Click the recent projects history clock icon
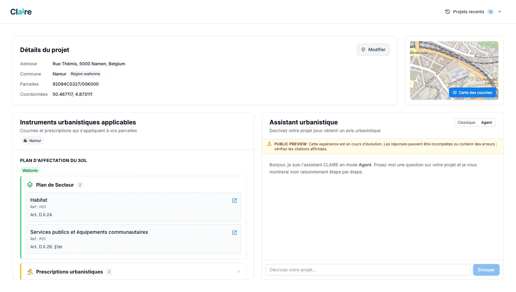516x292 pixels. [447, 12]
